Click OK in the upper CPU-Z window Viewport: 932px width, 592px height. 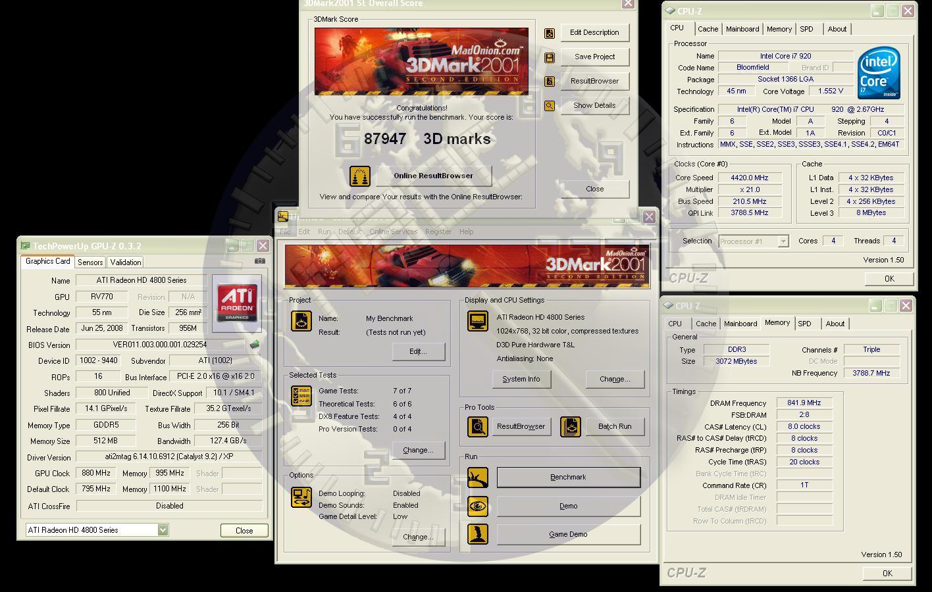click(889, 279)
